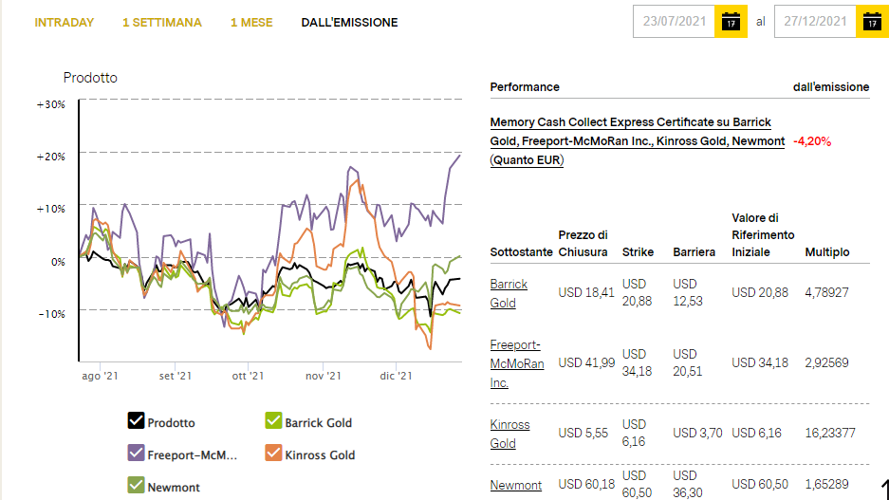Image resolution: width=889 pixels, height=500 pixels.
Task: Open the Barrick Gold underlying link
Action: 509,294
